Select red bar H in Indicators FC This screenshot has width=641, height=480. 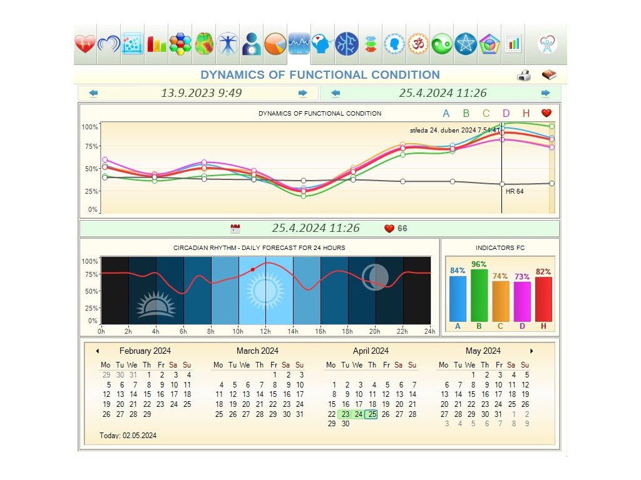click(x=543, y=299)
